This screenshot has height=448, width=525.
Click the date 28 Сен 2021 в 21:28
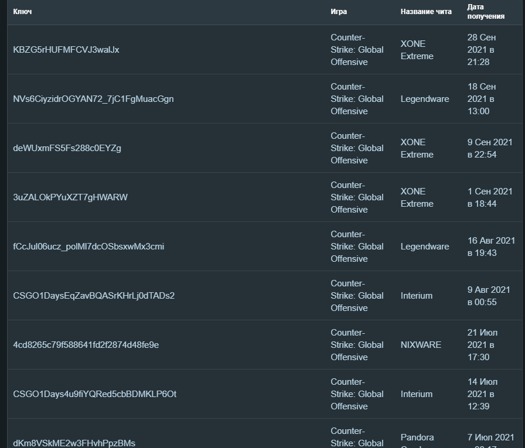pyautogui.click(x=481, y=50)
